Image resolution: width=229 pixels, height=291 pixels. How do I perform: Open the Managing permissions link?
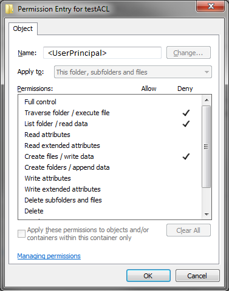(x=49, y=256)
